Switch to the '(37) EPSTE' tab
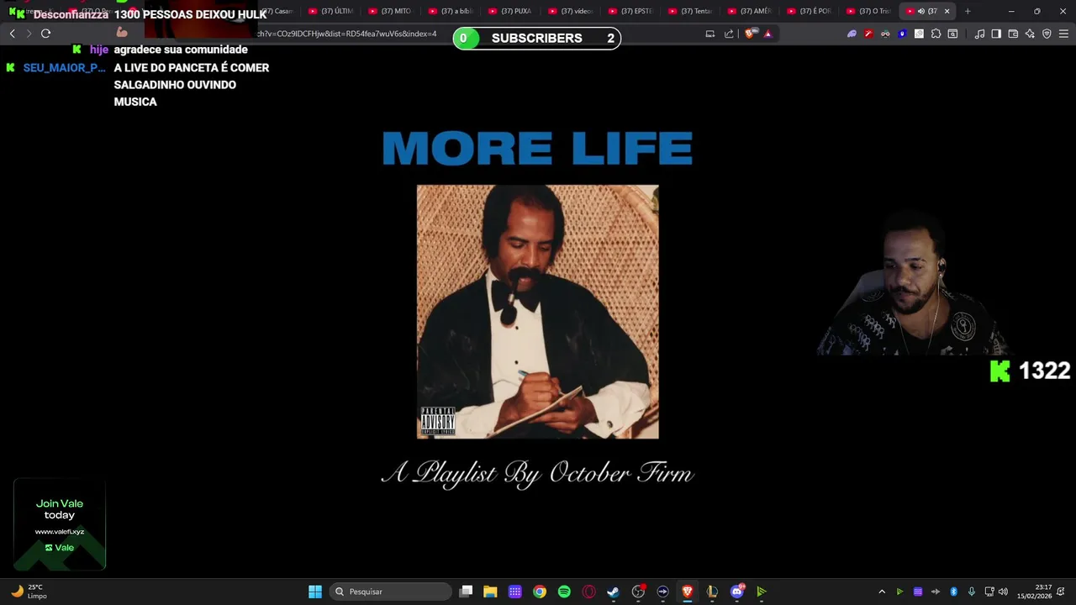Image resolution: width=1076 pixels, height=605 pixels. pyautogui.click(x=630, y=11)
